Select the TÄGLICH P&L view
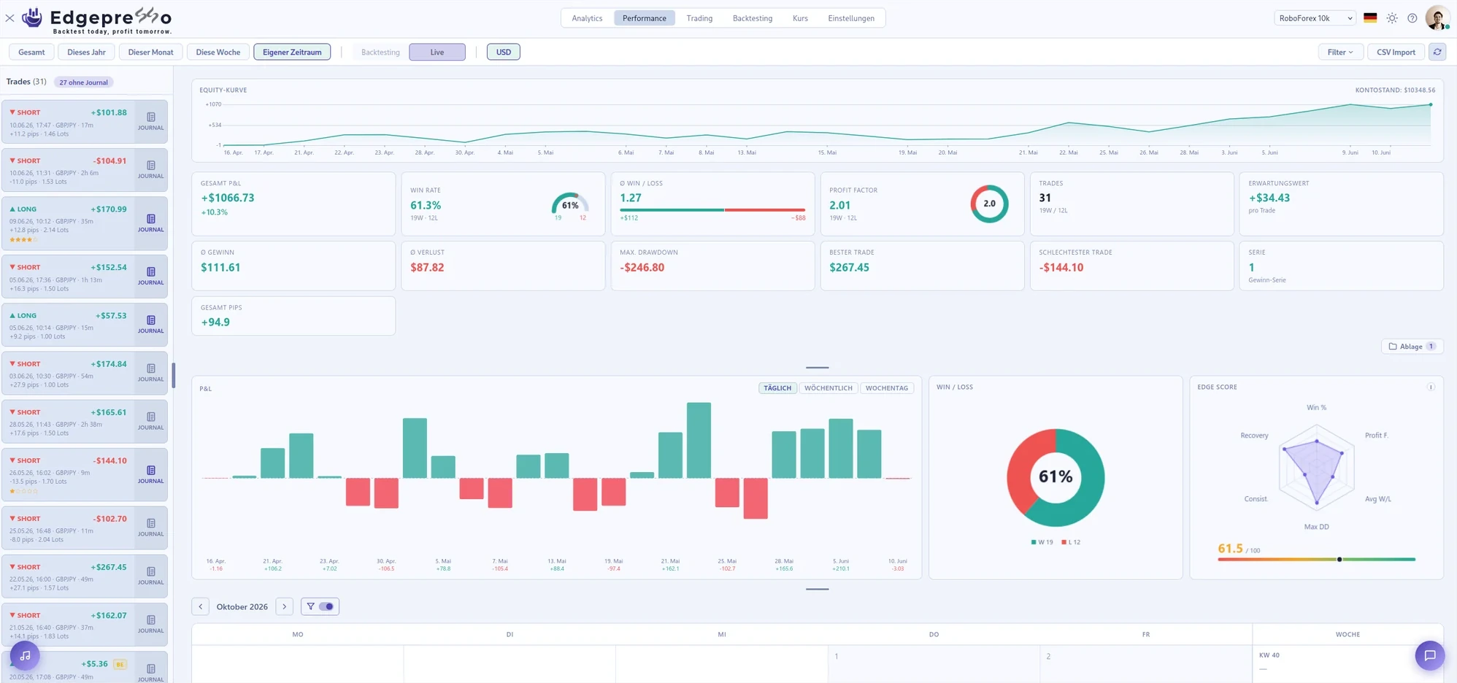1457x683 pixels. click(x=777, y=388)
